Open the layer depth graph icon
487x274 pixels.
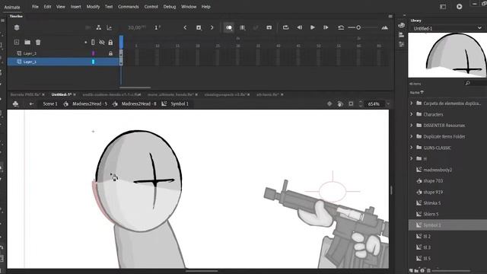coord(110,27)
